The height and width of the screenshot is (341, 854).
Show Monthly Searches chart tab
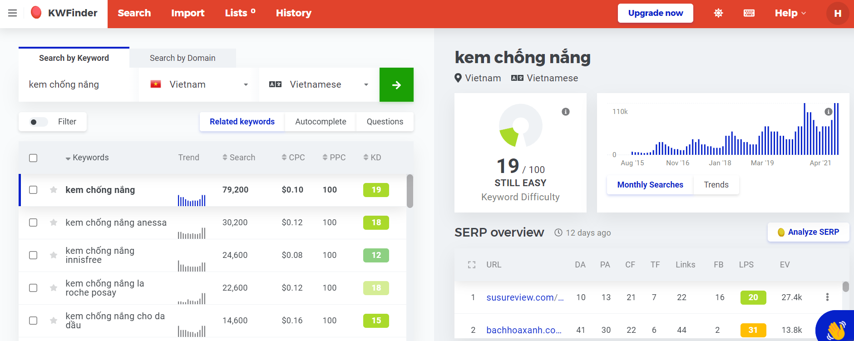pos(650,185)
